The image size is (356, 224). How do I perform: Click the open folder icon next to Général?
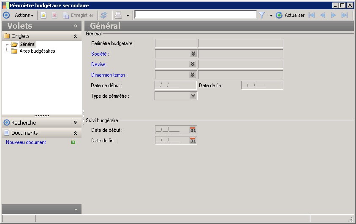click(x=14, y=44)
